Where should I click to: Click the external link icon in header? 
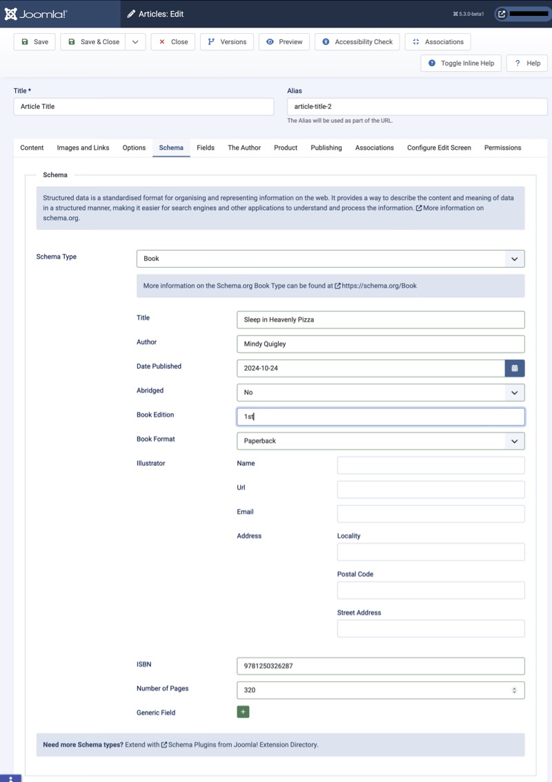point(502,14)
